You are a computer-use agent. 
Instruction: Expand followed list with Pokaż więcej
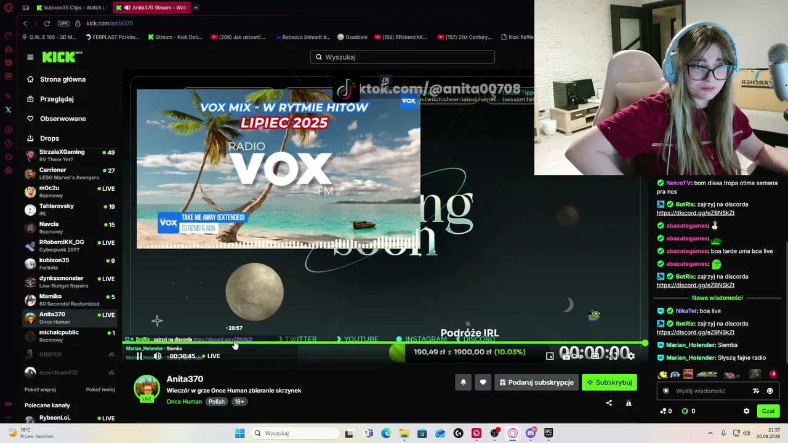[x=40, y=389]
